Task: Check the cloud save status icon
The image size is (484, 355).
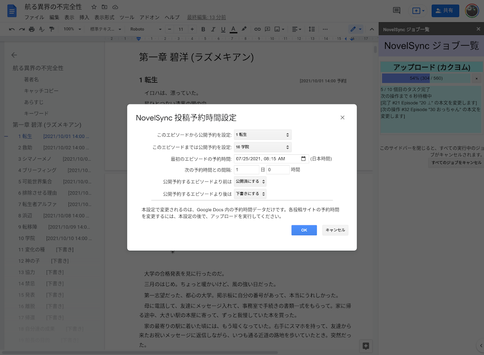Action: 115,7
